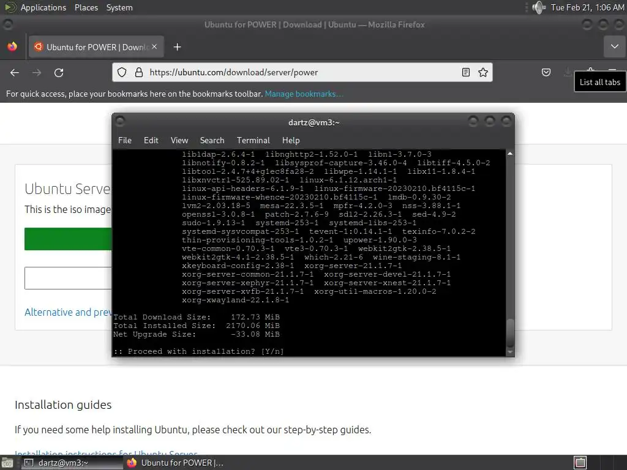627x470 pixels.
Task: Click terminal scrollbar down arrow
Action: coord(510,352)
